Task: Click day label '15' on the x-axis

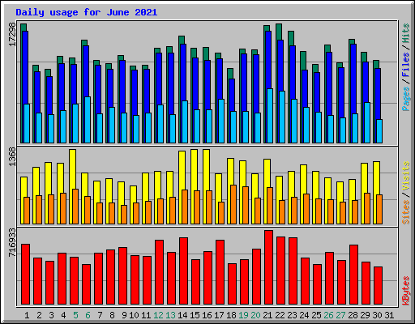Action: (195, 315)
